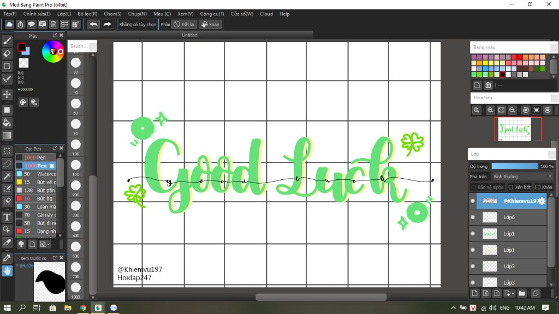
Task: Activate the Magic Wand tool
Action: click(x=7, y=176)
